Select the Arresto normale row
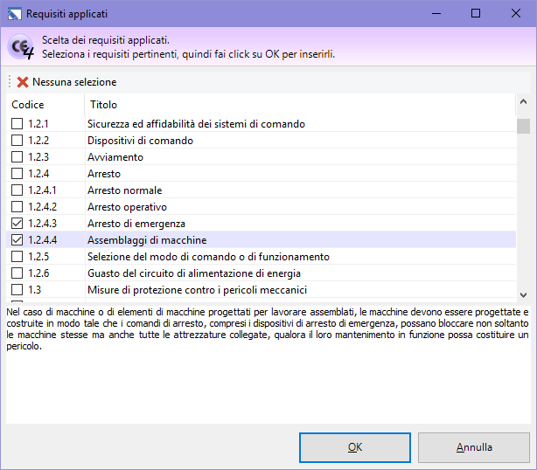This screenshot has height=470, width=537. click(124, 190)
